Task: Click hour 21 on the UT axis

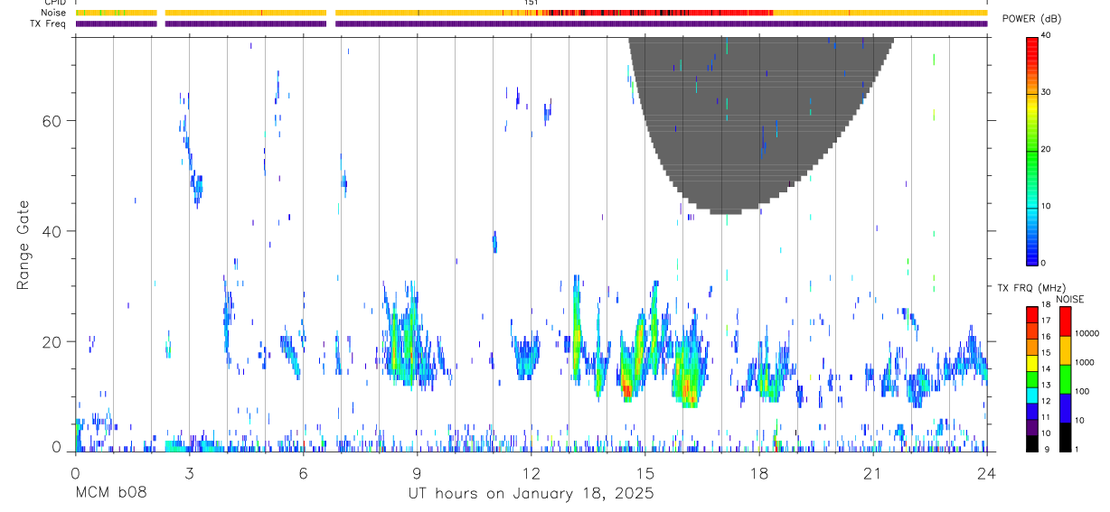Action: [x=873, y=471]
